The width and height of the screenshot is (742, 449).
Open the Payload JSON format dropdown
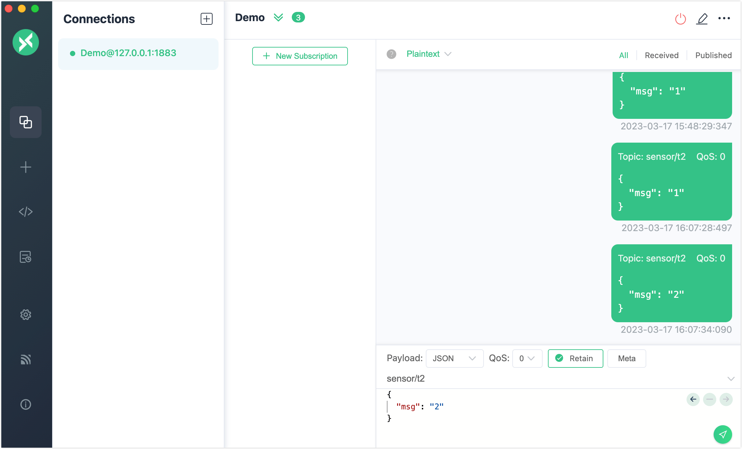click(454, 358)
